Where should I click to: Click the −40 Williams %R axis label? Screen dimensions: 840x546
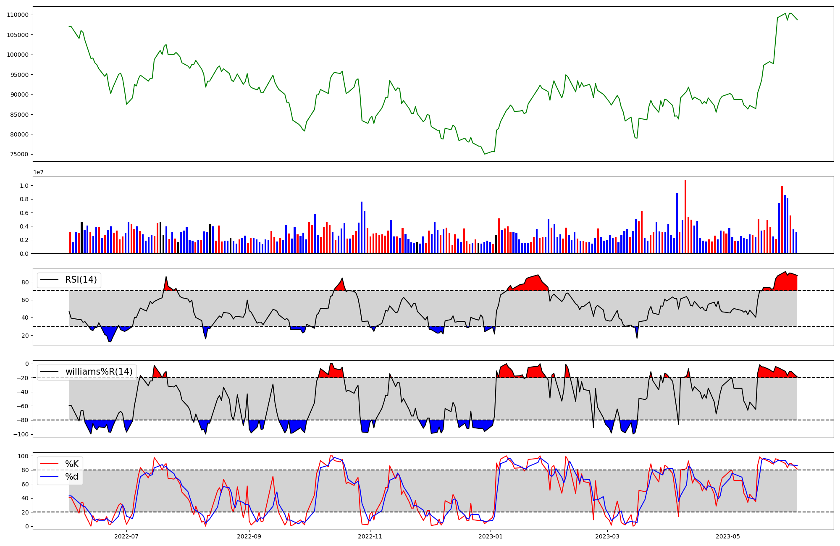point(22,392)
